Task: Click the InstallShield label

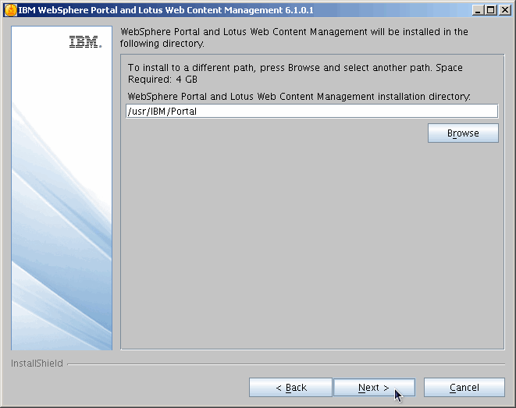Action: (37, 364)
